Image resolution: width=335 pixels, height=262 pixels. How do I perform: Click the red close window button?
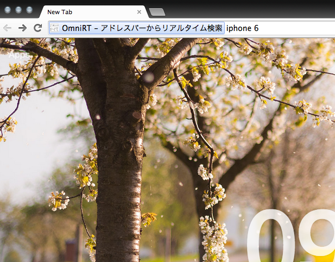(x=8, y=10)
